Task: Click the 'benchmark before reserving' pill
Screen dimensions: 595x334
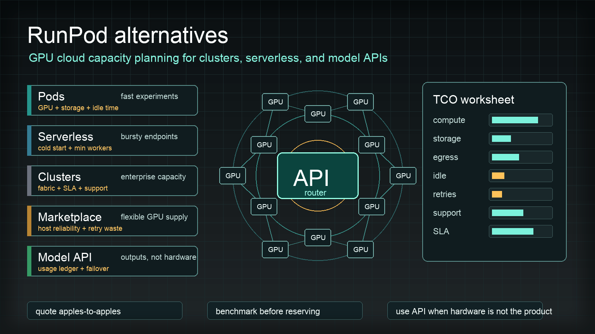Action: pos(285,311)
